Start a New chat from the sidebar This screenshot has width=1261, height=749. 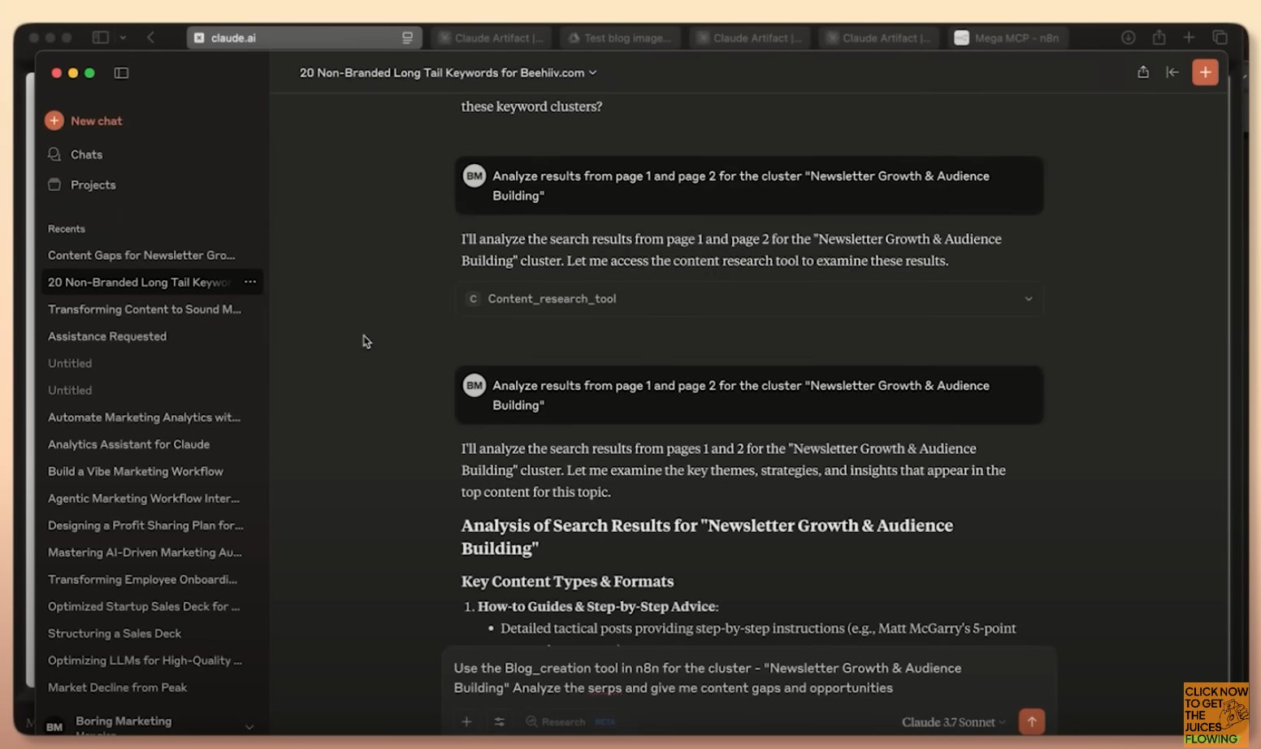tap(84, 120)
